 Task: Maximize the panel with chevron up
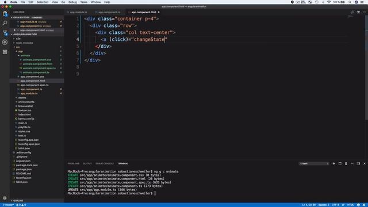click(x=352, y=163)
